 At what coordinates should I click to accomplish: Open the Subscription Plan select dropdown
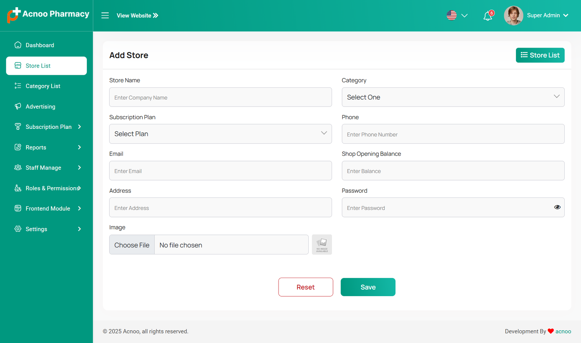click(220, 134)
